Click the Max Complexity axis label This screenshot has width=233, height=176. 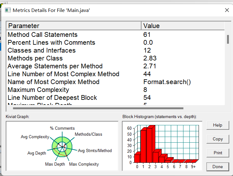(x=84, y=164)
